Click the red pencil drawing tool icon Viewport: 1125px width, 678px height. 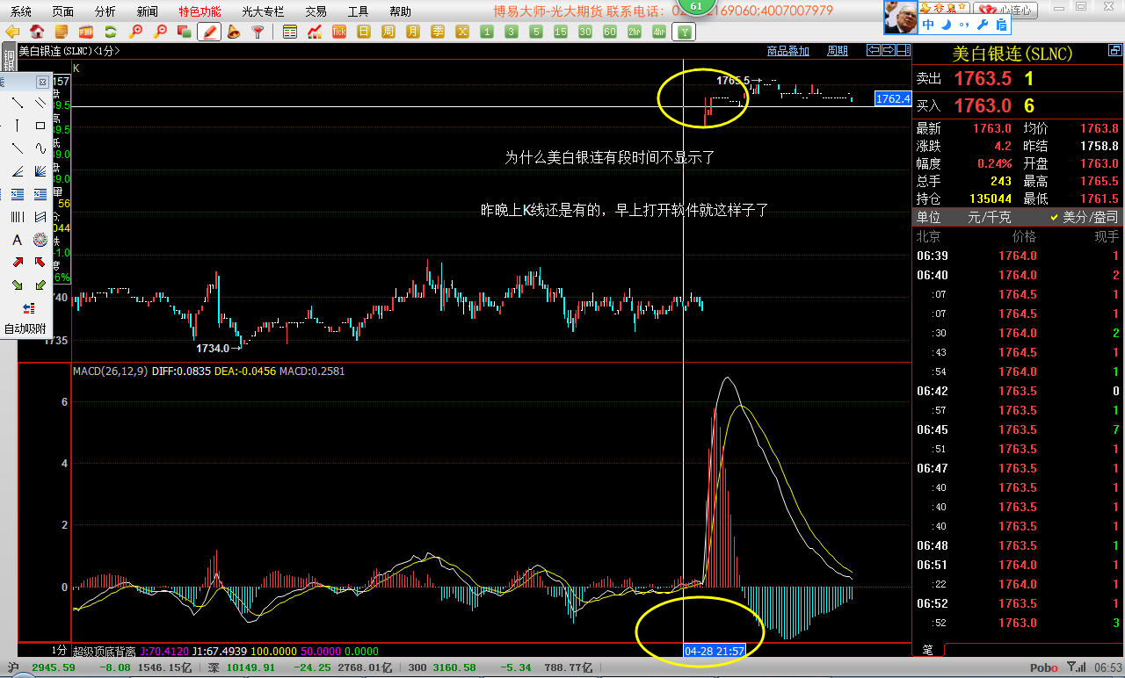tap(209, 32)
